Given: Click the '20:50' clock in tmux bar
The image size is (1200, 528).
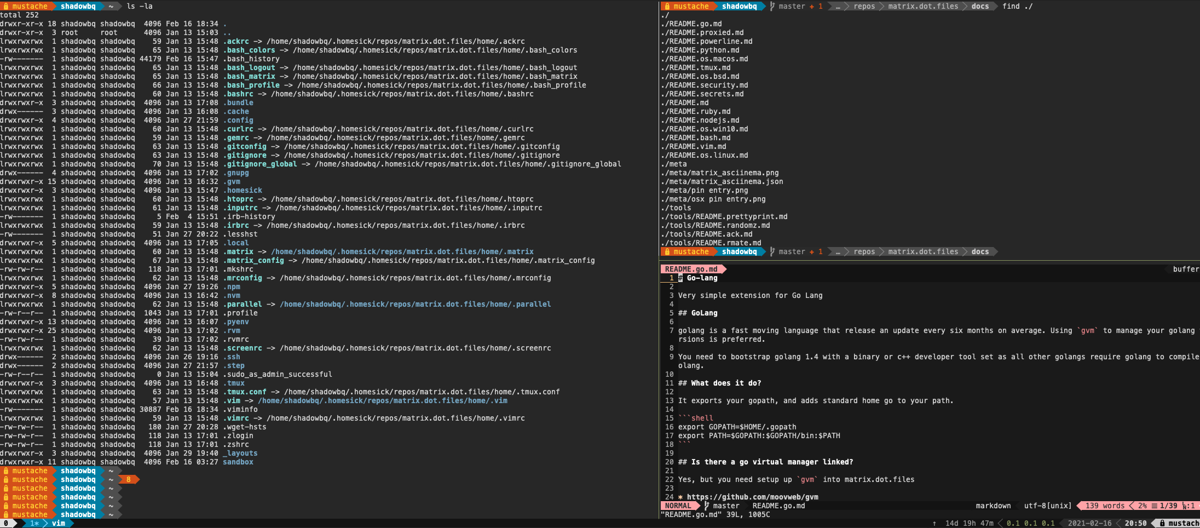Looking at the screenshot, I should point(1135,524).
